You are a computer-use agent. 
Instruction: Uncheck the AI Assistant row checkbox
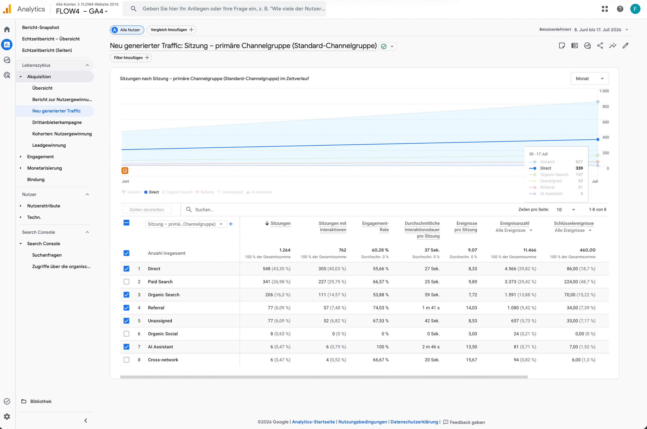click(126, 347)
